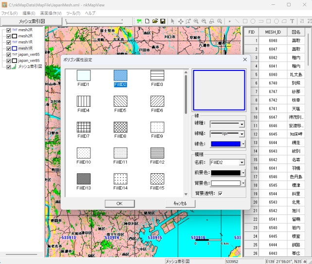Pick the FillID8 crosshatch pattern swatch
Image resolution: width=312 pixels, height=264 pixels.
point(121,127)
